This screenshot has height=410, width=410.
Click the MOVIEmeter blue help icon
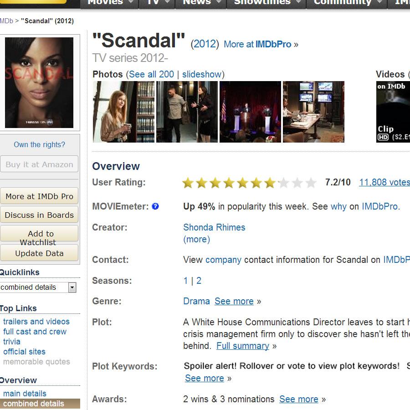[155, 206]
